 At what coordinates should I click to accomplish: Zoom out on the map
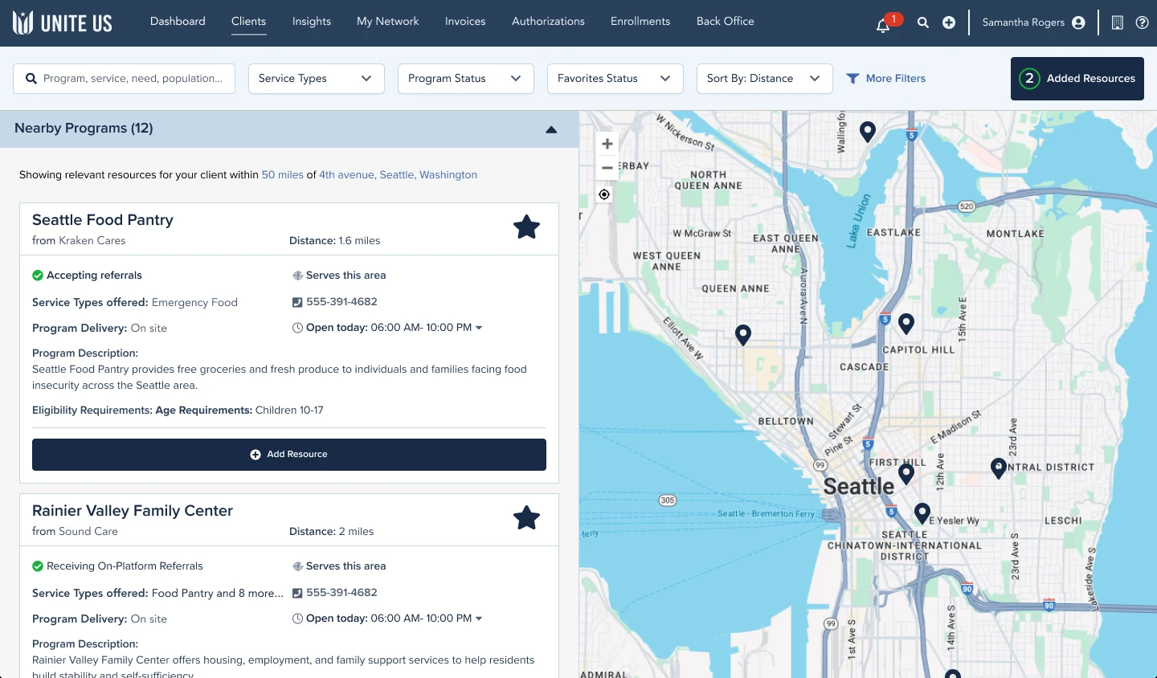click(x=607, y=168)
